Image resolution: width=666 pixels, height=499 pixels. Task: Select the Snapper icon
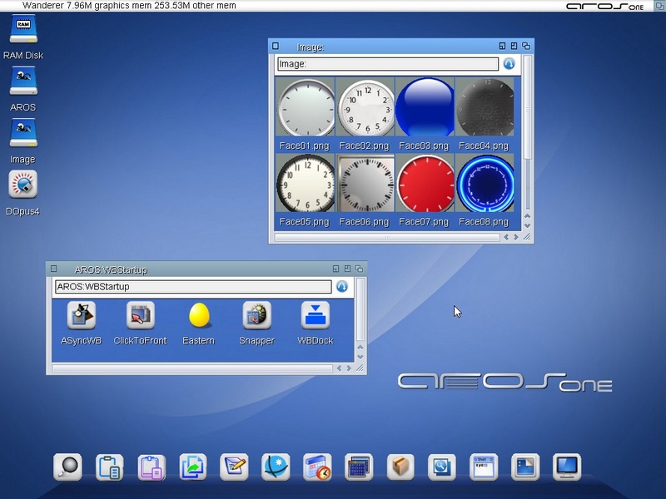click(x=256, y=315)
